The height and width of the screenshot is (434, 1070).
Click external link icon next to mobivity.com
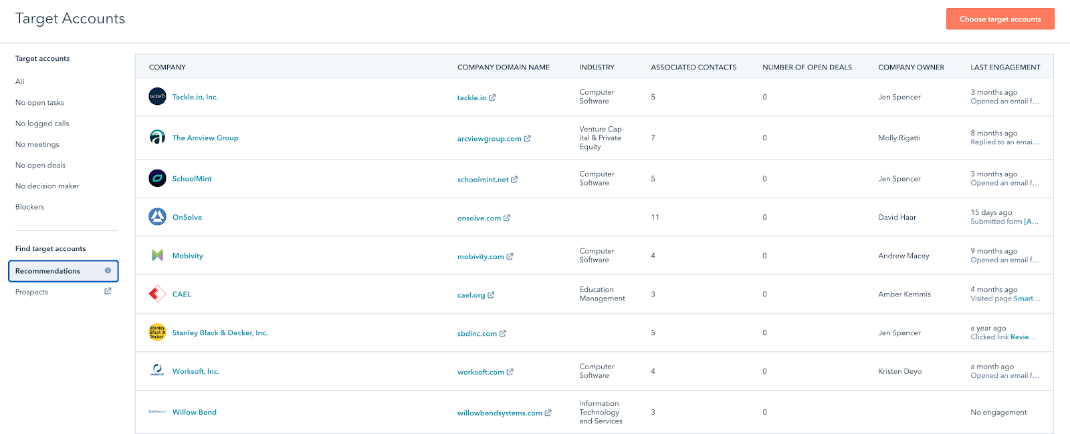click(510, 256)
